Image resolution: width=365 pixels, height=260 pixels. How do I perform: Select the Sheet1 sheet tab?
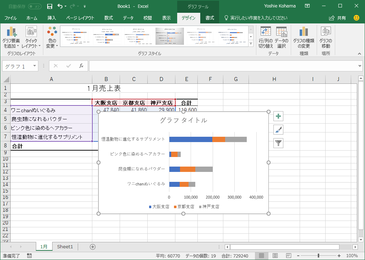point(65,247)
